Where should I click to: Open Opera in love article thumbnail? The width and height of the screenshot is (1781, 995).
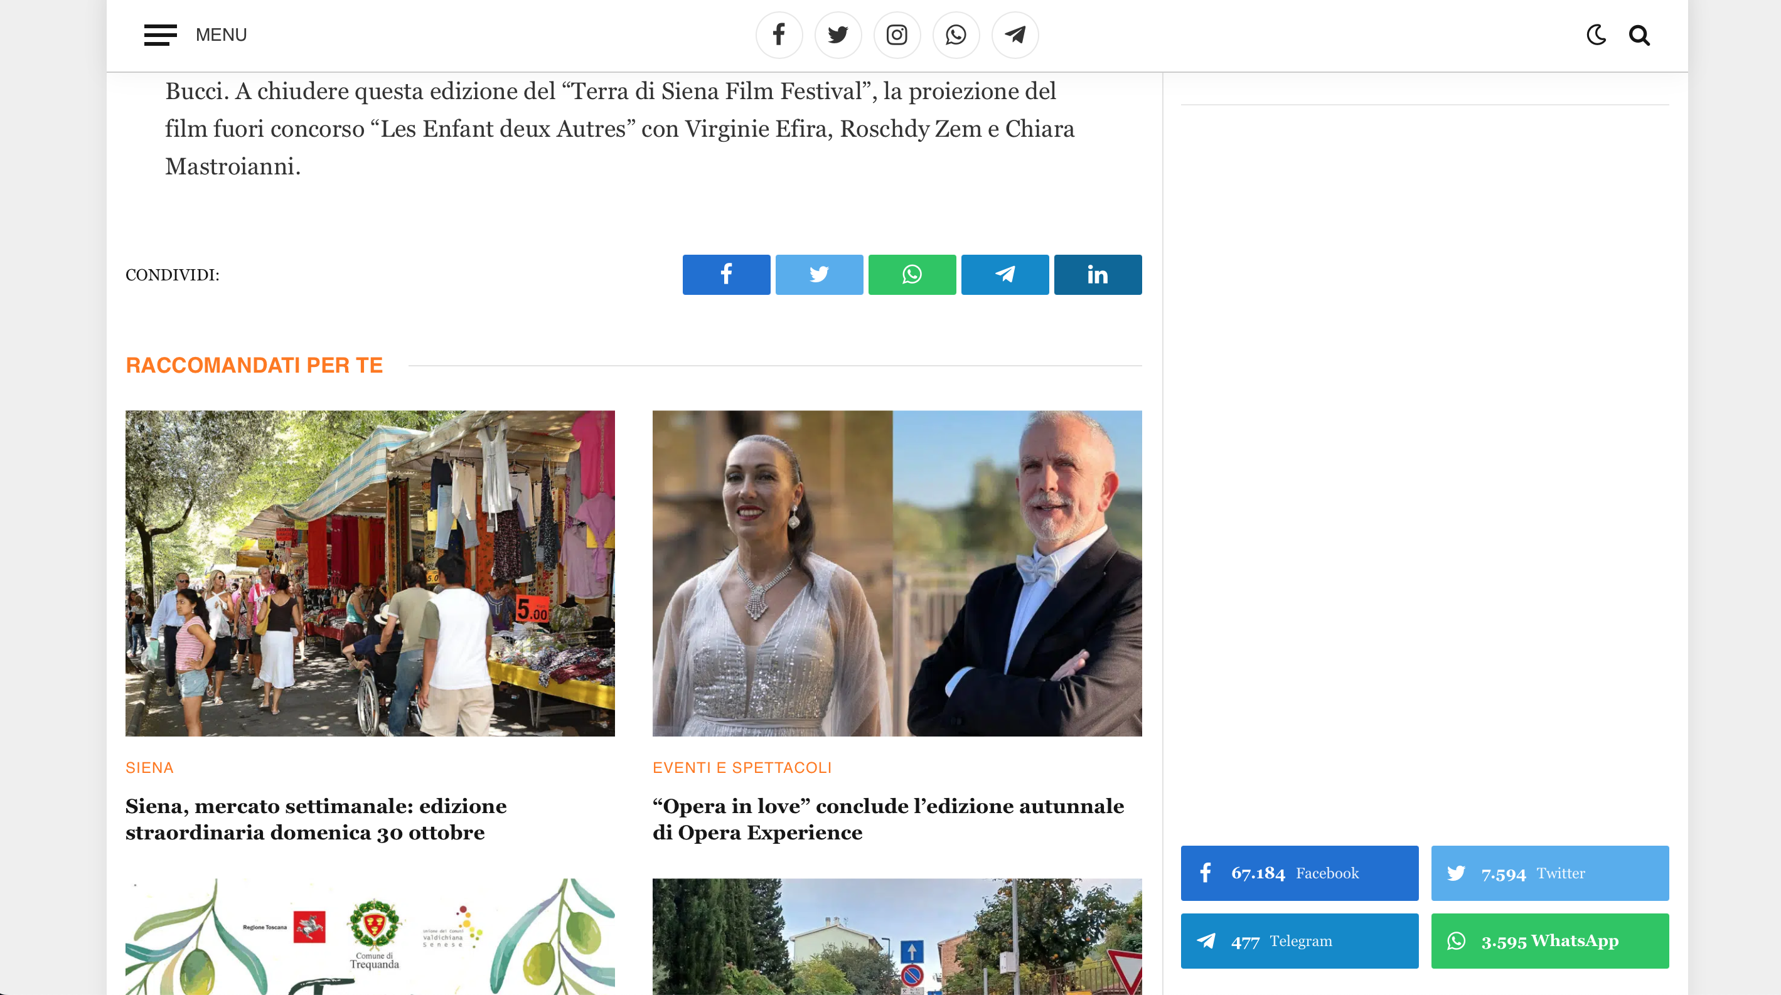(897, 573)
